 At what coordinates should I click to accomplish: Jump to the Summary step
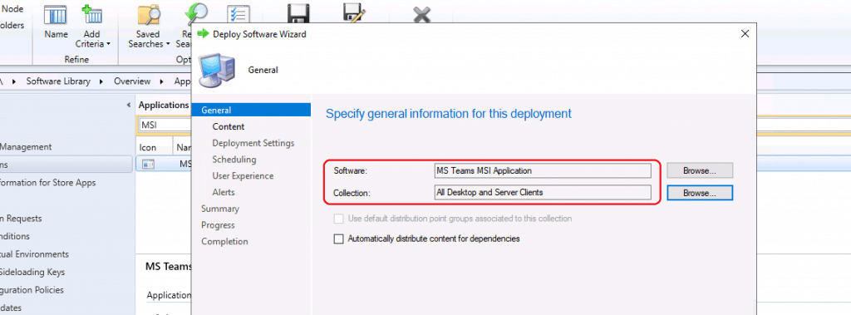click(219, 209)
